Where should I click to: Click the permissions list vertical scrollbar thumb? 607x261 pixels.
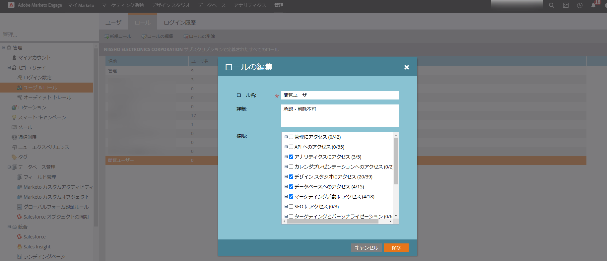click(x=396, y=161)
